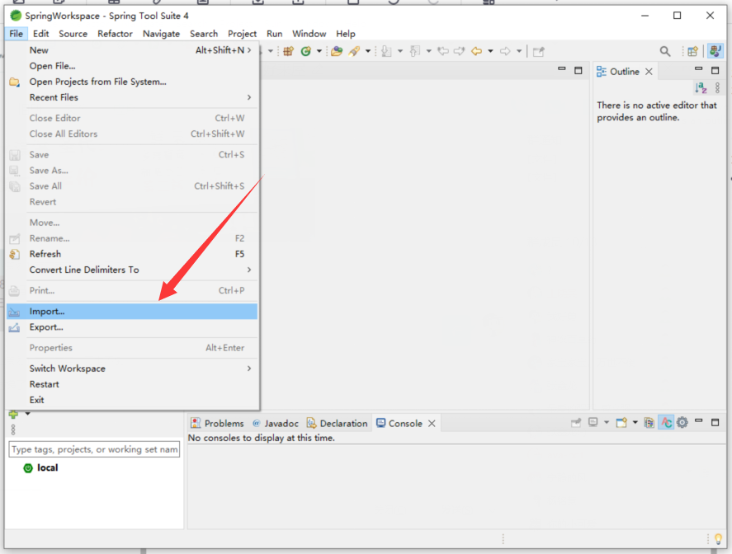Select Open Projects from File System...
The height and width of the screenshot is (554, 732).
pos(132,82)
